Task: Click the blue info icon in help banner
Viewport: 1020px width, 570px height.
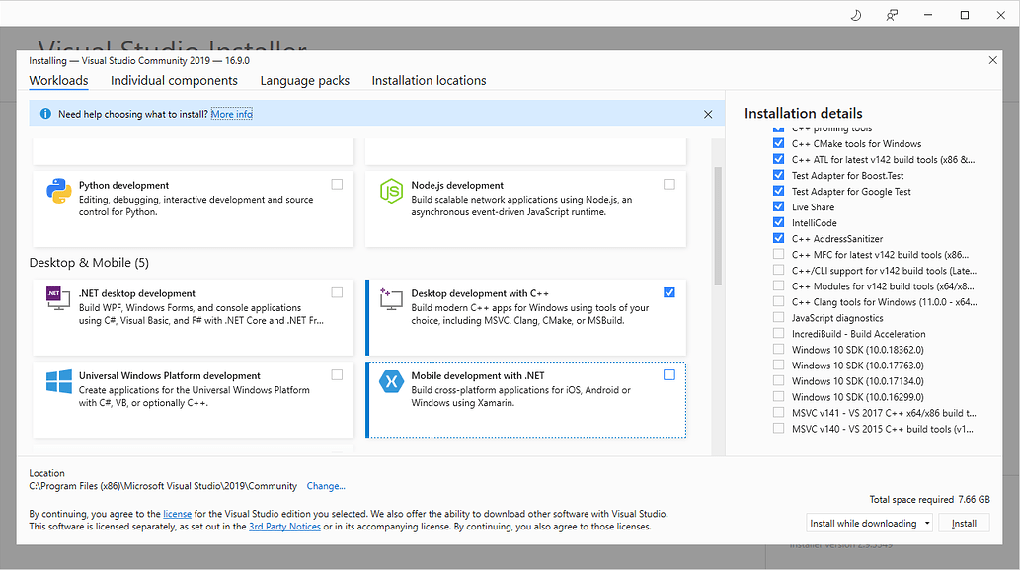Action: pos(45,114)
